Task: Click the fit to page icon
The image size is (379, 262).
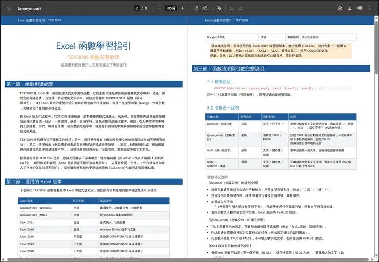Action: pos(196,8)
